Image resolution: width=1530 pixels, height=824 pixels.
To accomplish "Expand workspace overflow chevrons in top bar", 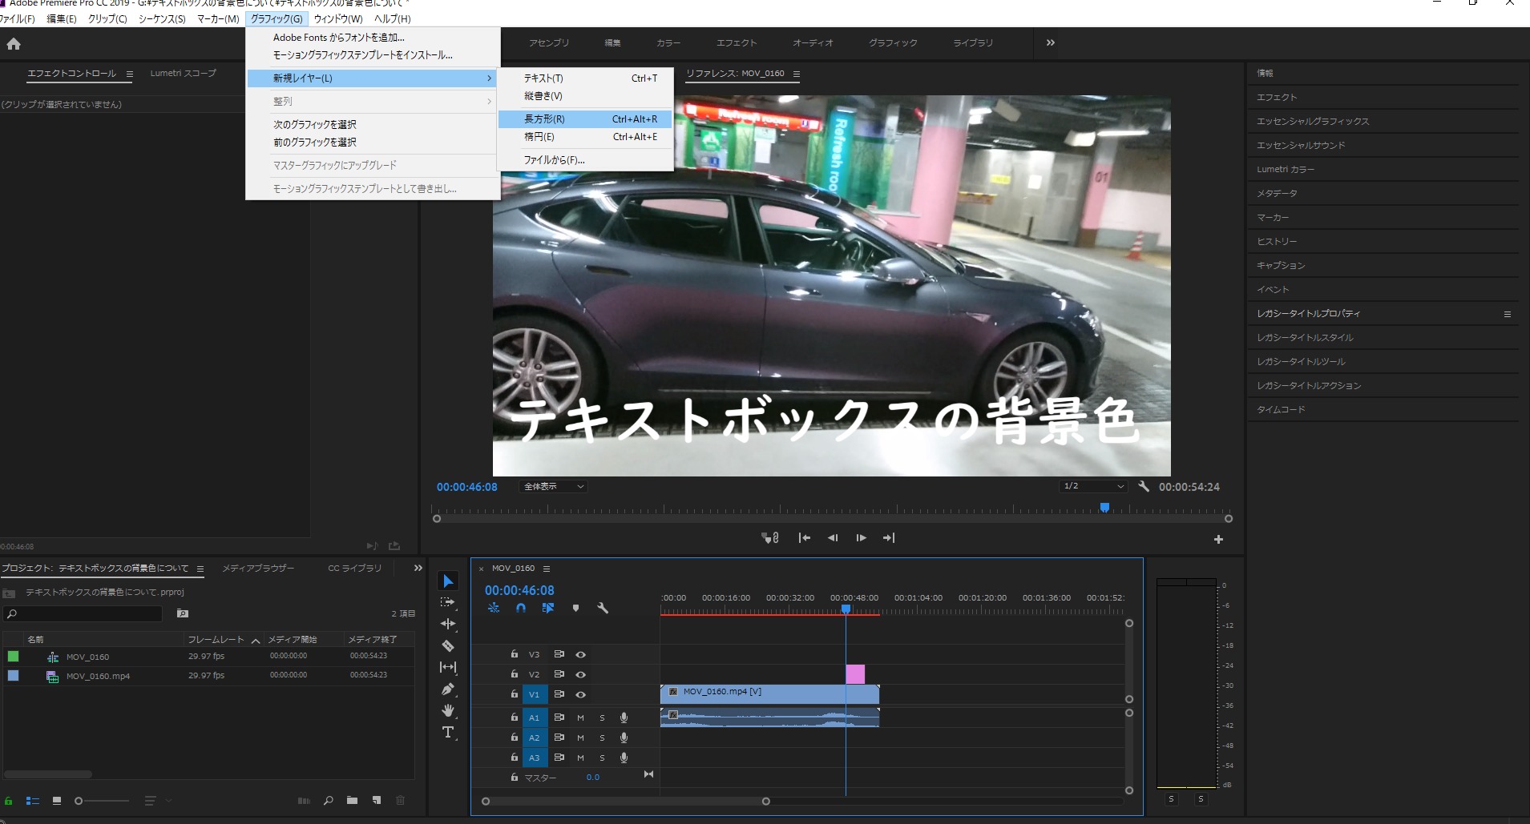I will (1051, 42).
